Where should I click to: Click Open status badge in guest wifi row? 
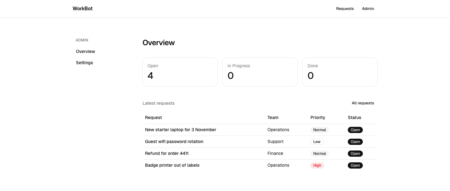tap(355, 142)
